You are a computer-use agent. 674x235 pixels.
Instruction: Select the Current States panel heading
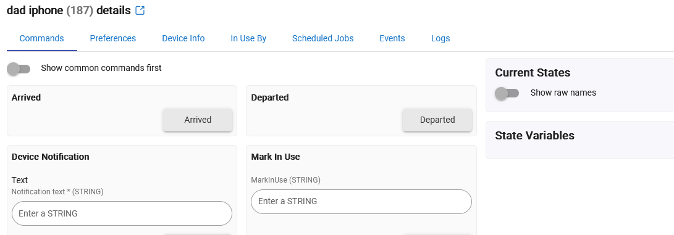[533, 73]
